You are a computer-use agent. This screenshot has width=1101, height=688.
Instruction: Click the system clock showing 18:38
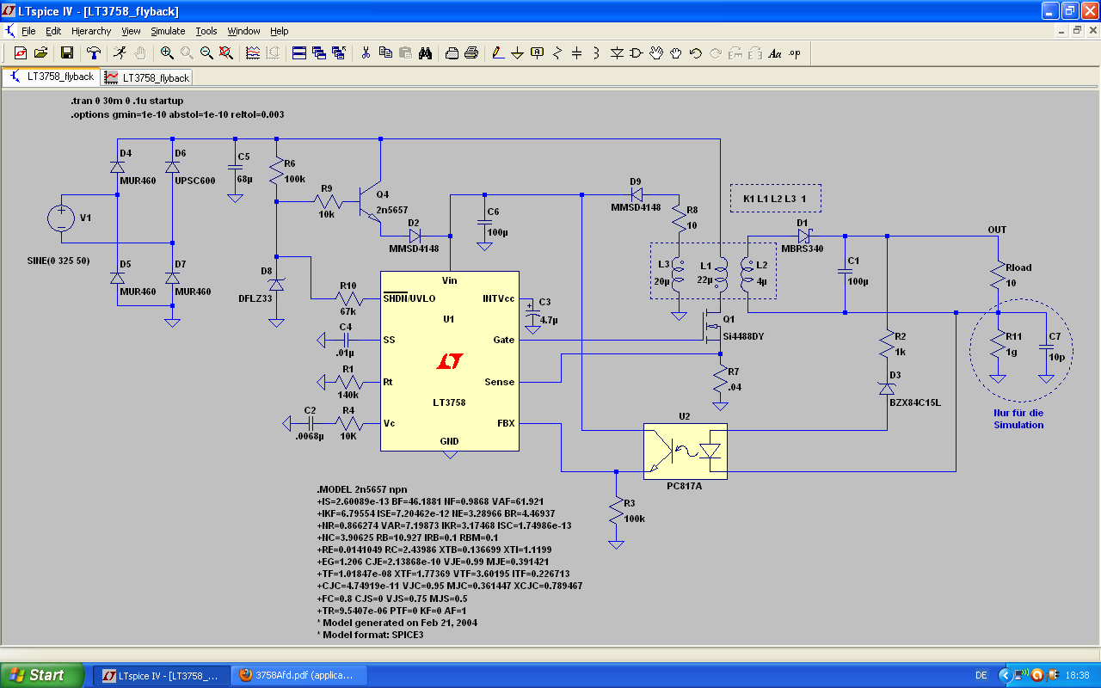pyautogui.click(x=1077, y=676)
